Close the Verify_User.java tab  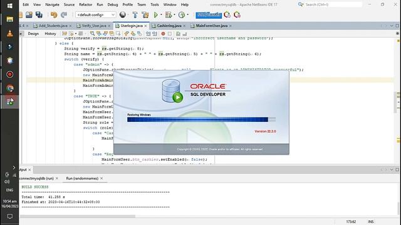pyautogui.click(x=109, y=26)
